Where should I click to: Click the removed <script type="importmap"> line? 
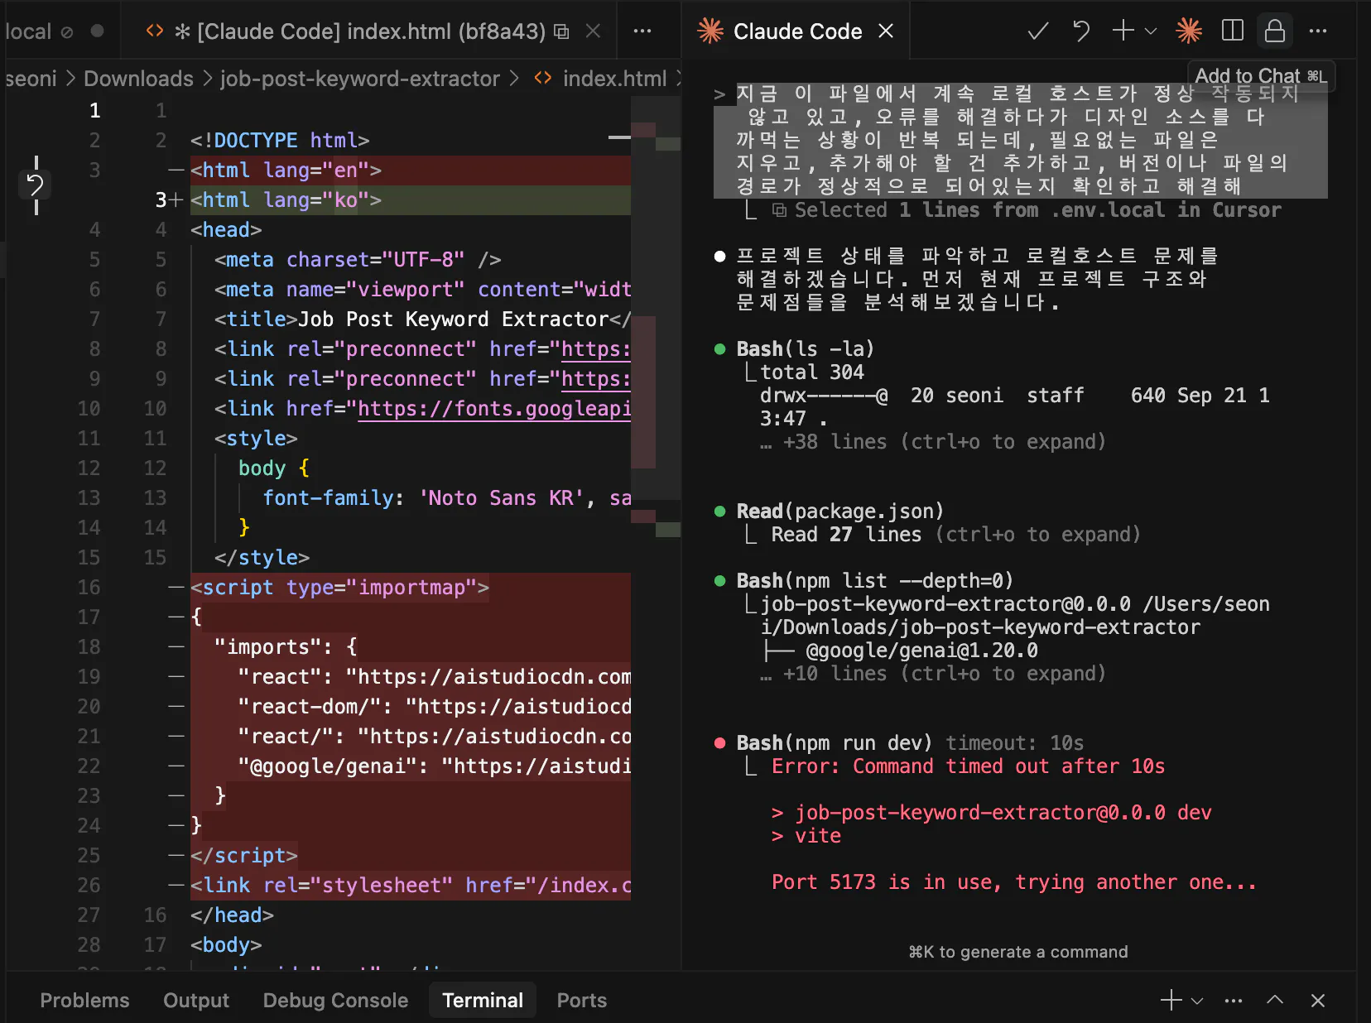(x=411, y=588)
